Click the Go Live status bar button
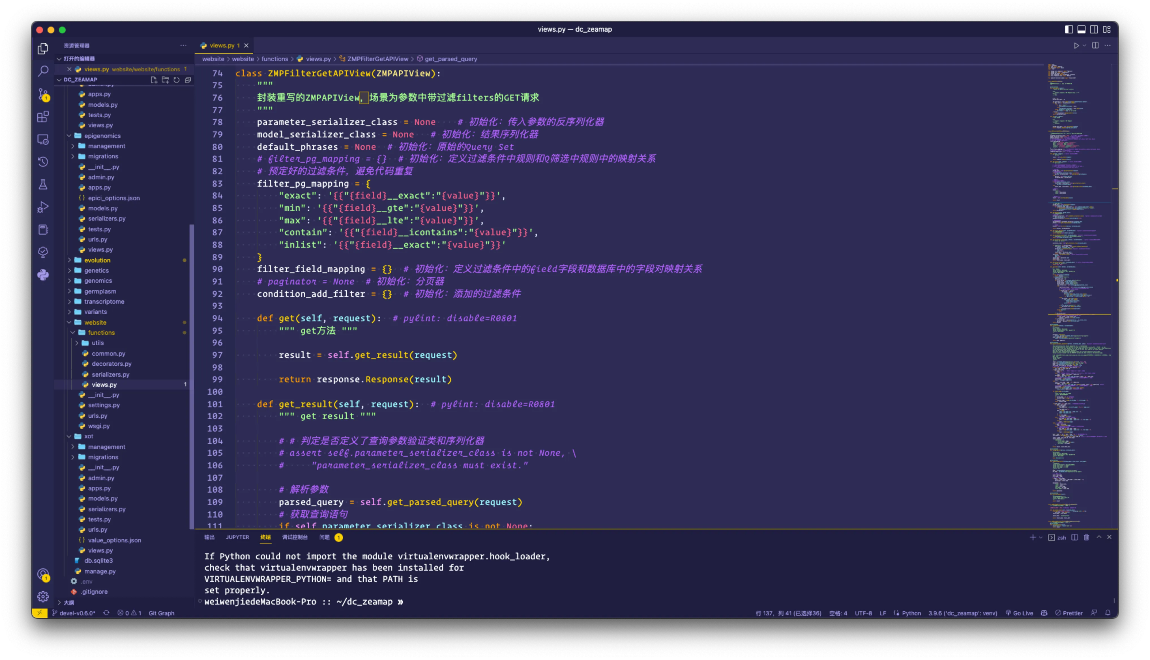Image resolution: width=1150 pixels, height=660 pixels. point(1019,613)
